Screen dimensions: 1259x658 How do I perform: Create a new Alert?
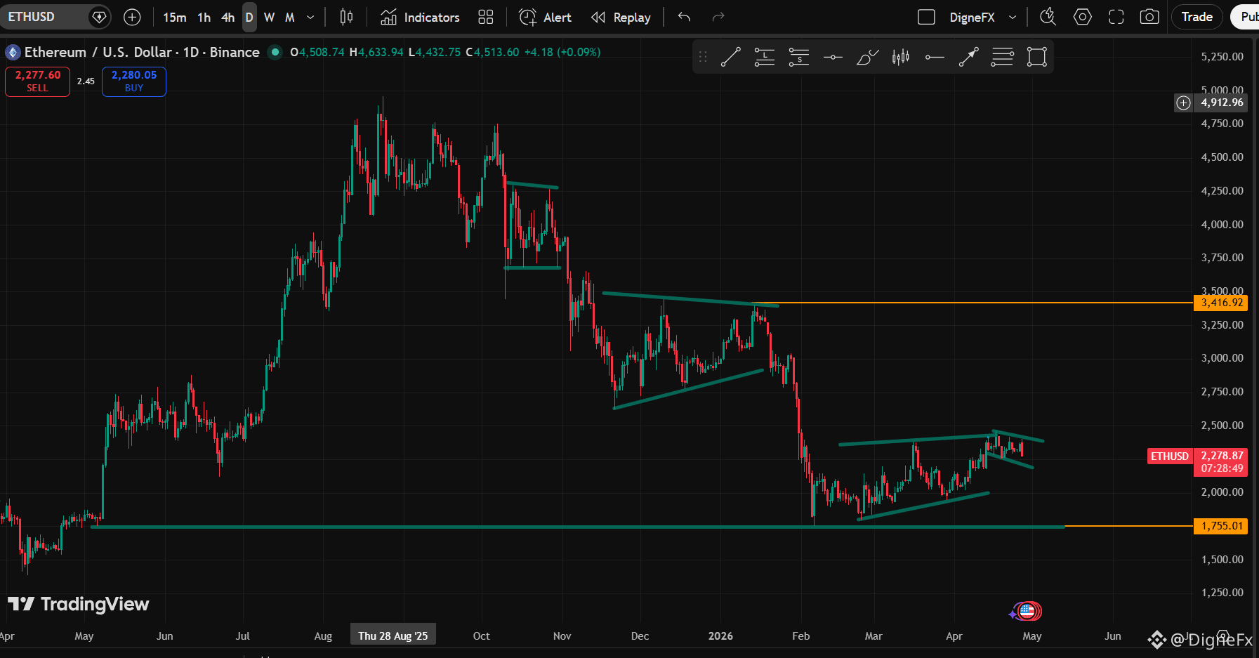point(545,17)
